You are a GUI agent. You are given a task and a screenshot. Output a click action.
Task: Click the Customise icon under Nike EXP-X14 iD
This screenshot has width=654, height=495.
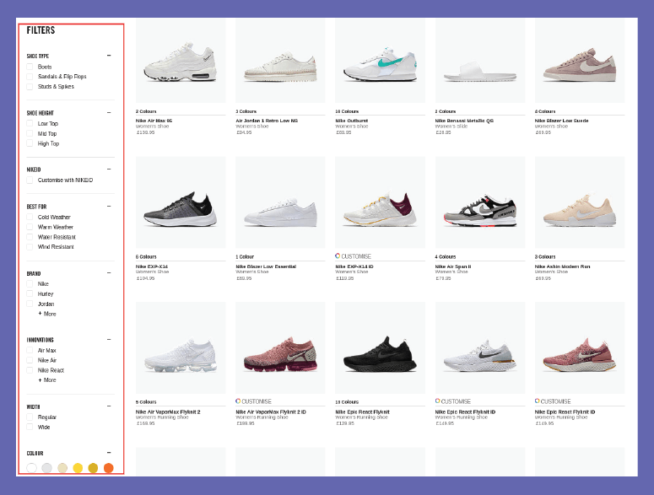click(338, 256)
